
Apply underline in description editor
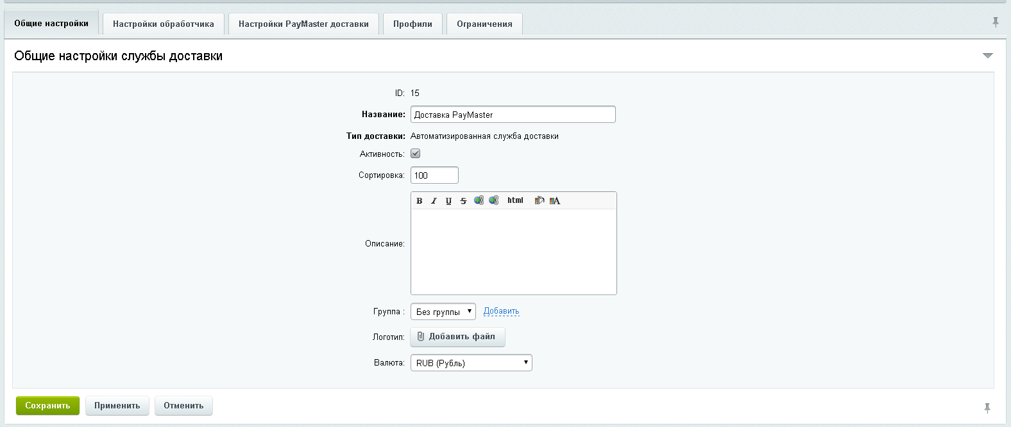pos(448,201)
